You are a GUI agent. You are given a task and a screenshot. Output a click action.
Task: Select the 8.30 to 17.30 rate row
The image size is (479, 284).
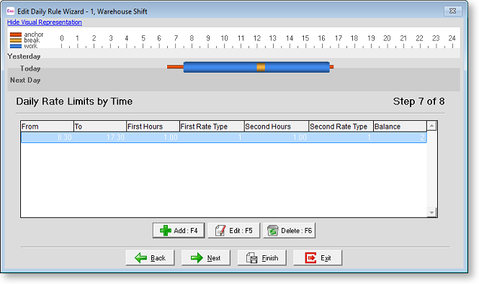(223, 137)
